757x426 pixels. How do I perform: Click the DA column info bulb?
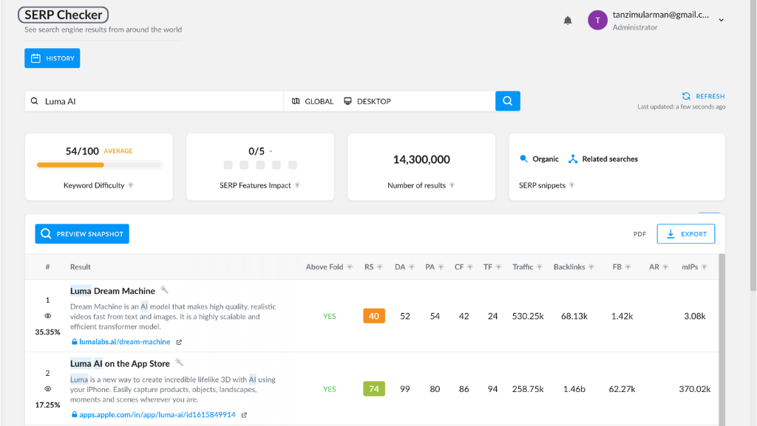tap(411, 267)
